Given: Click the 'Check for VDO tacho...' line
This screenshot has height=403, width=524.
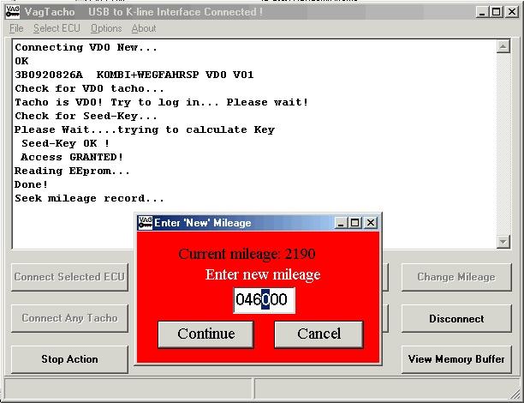Looking at the screenshot, I should pyautogui.click(x=89, y=88).
